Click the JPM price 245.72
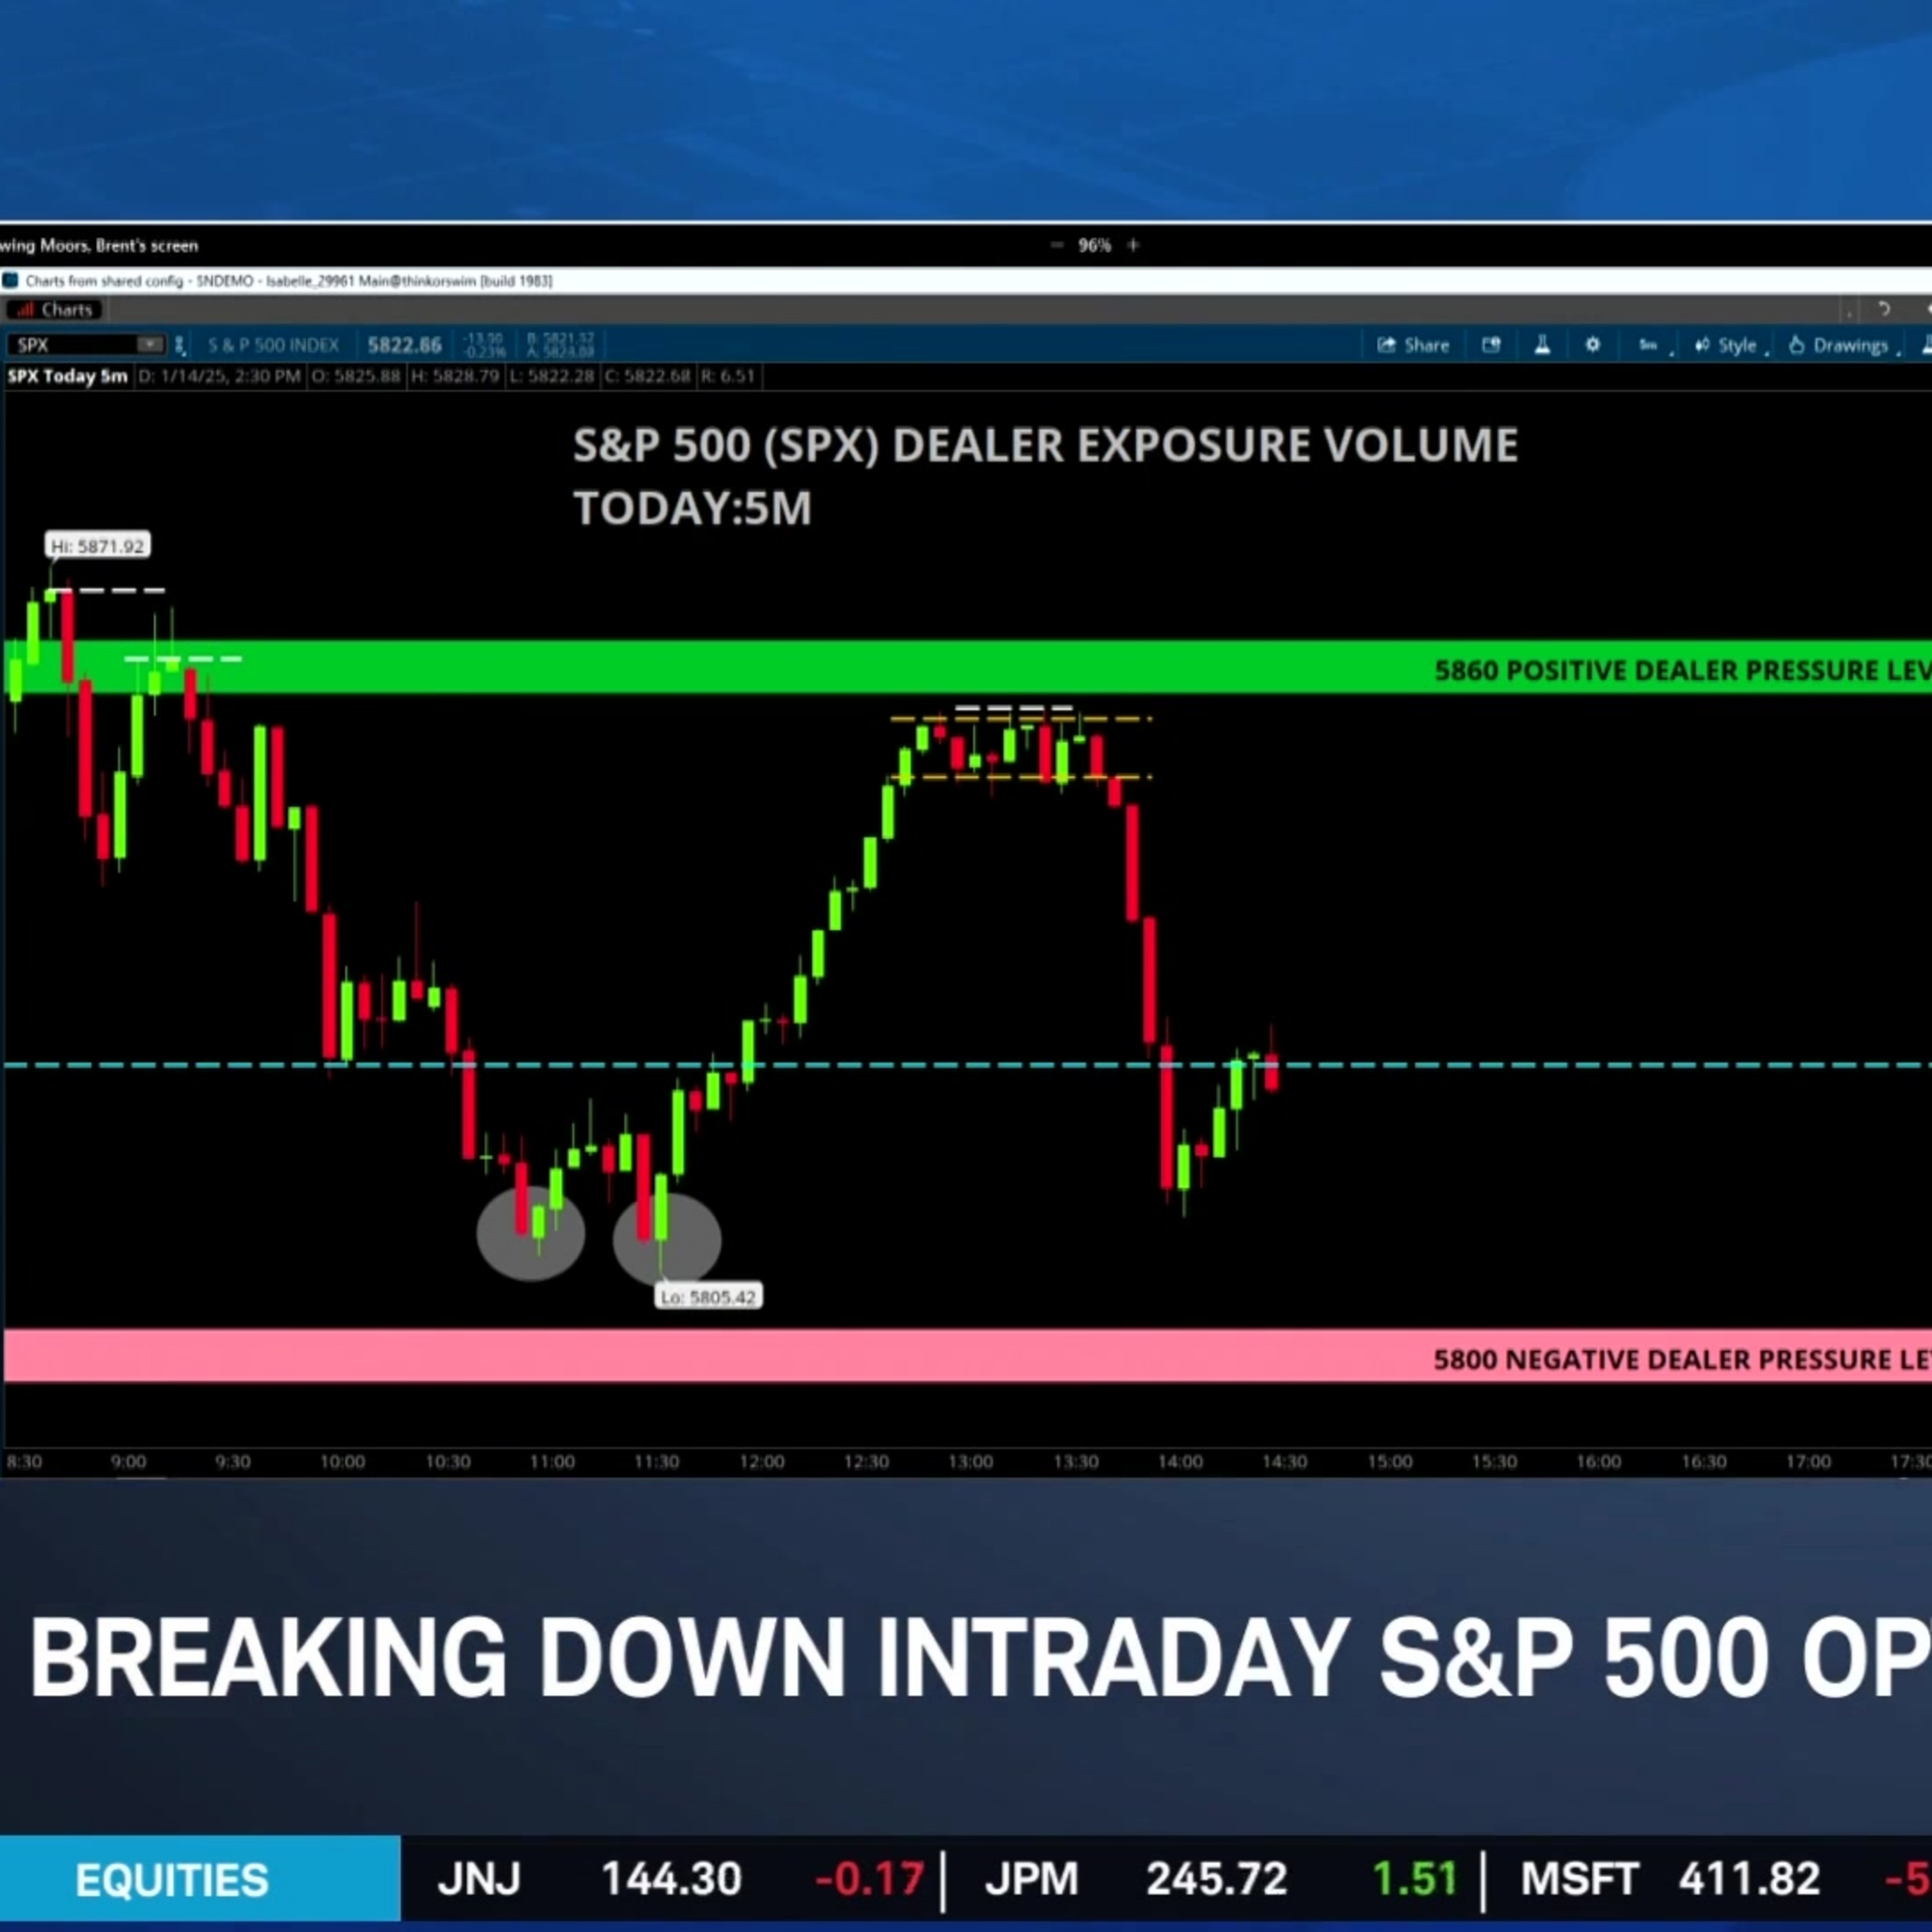This screenshot has width=1932, height=1932. 1216,1880
